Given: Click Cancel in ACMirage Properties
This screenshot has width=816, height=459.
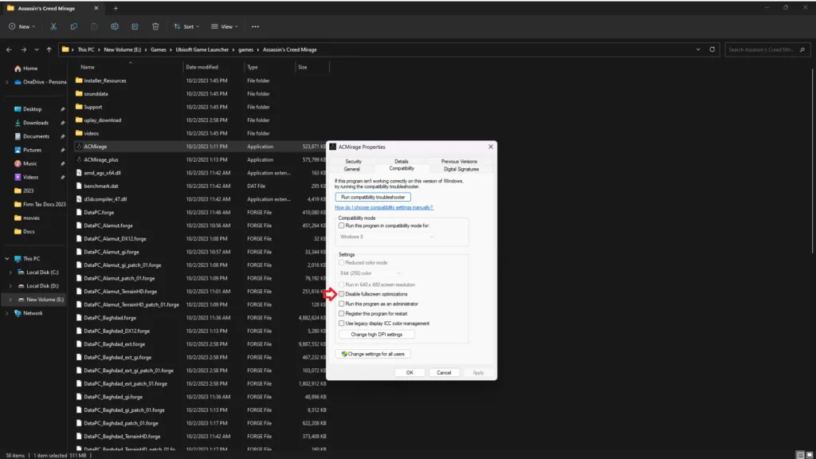Looking at the screenshot, I should click(444, 373).
